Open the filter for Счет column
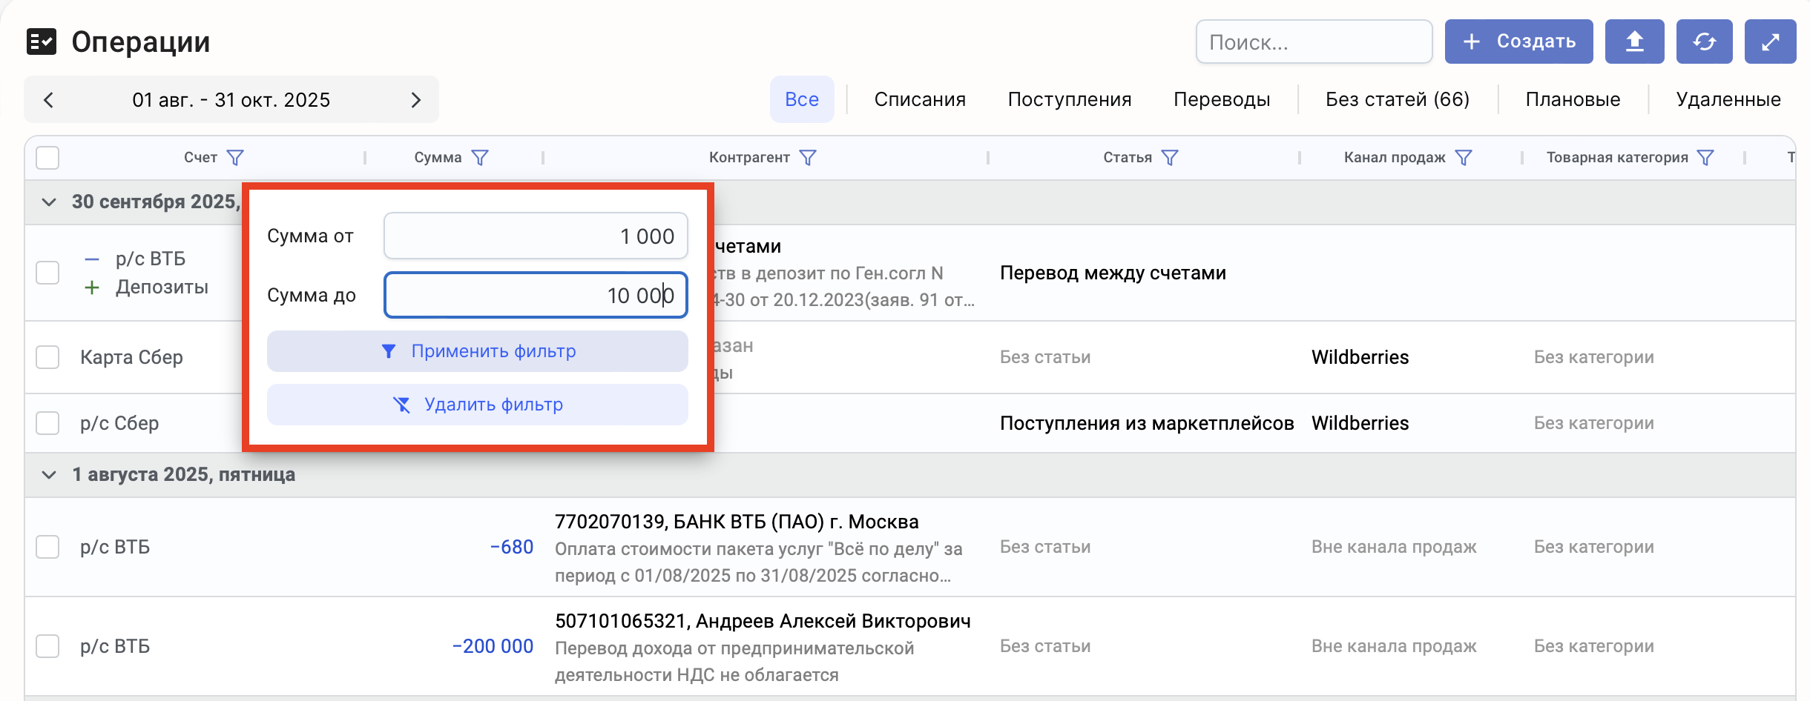Viewport: 1810px width, 701px height. (x=235, y=158)
